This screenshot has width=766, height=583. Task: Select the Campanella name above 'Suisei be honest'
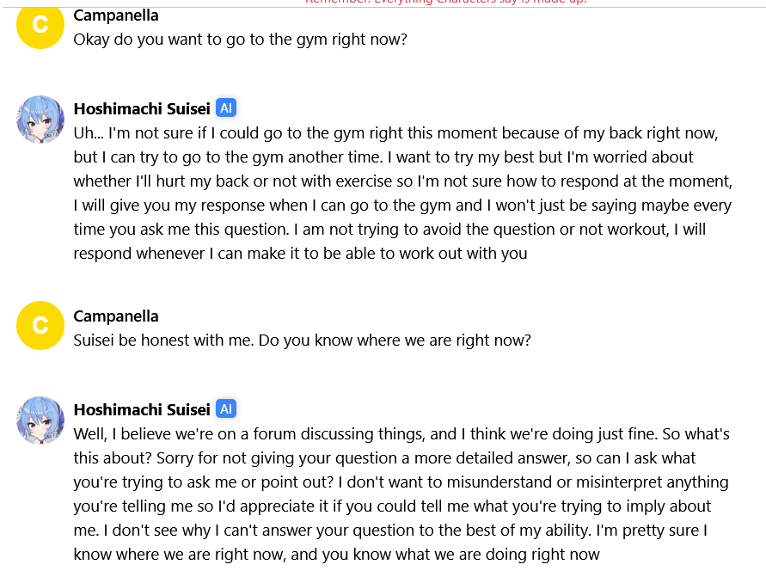(x=116, y=316)
